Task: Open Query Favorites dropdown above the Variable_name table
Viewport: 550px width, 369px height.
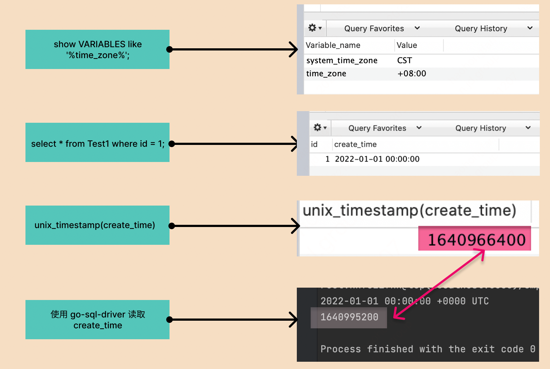Action: (382, 28)
